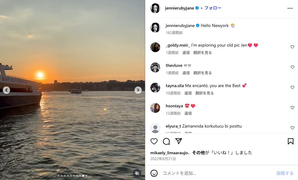Show translation for tayna.sila's comment
This screenshot has width=298, height=180.
coord(204,93)
